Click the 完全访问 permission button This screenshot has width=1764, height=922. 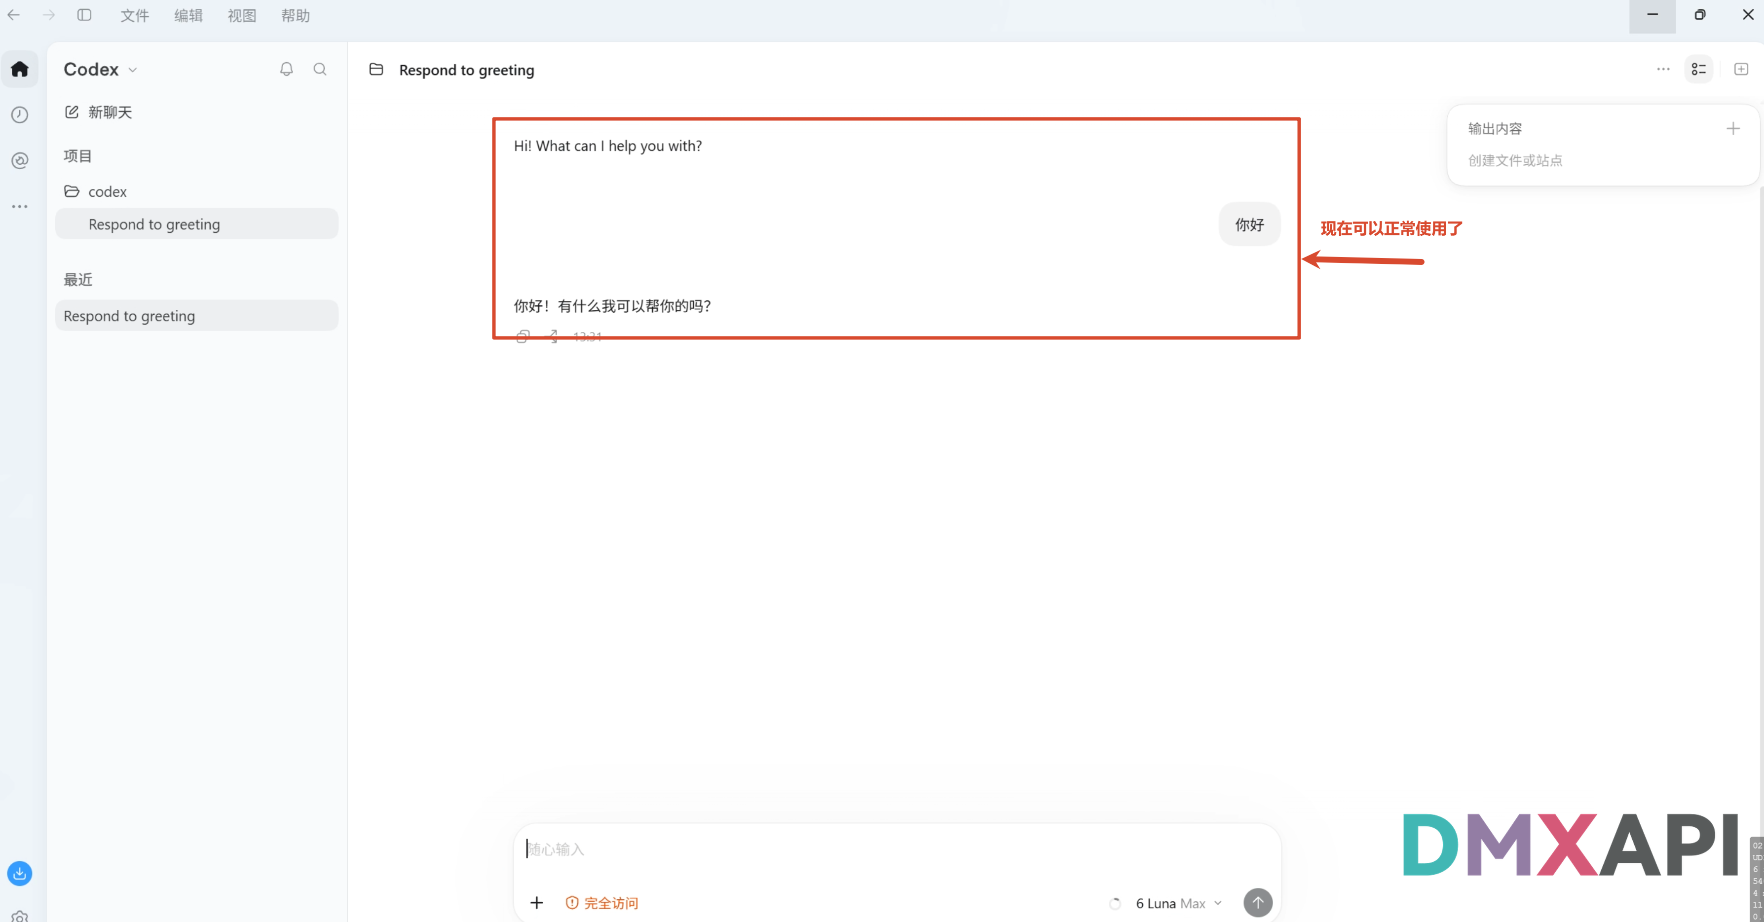(x=602, y=903)
